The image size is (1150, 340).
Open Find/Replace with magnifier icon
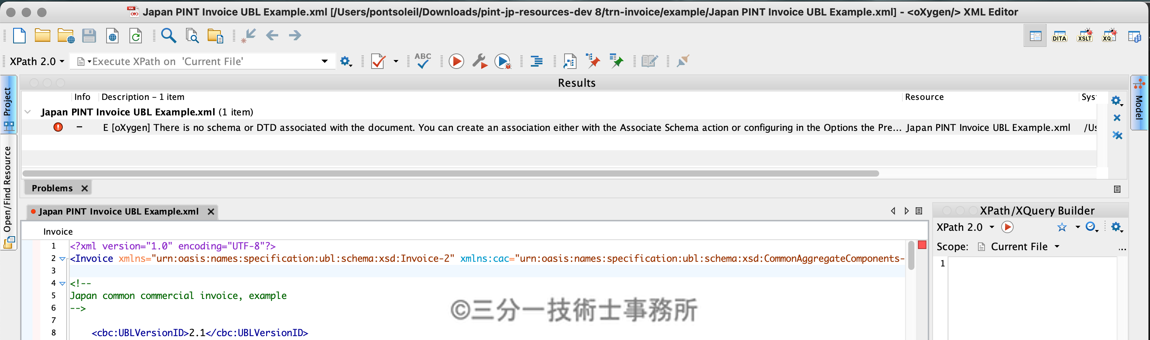168,35
